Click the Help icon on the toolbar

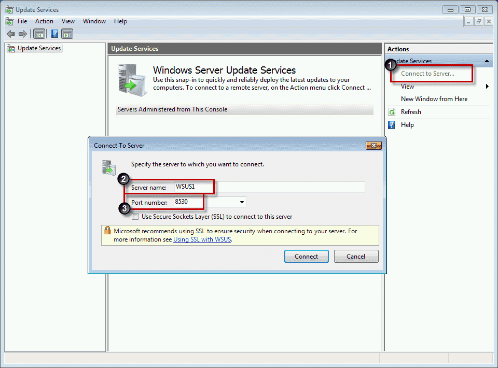54,33
